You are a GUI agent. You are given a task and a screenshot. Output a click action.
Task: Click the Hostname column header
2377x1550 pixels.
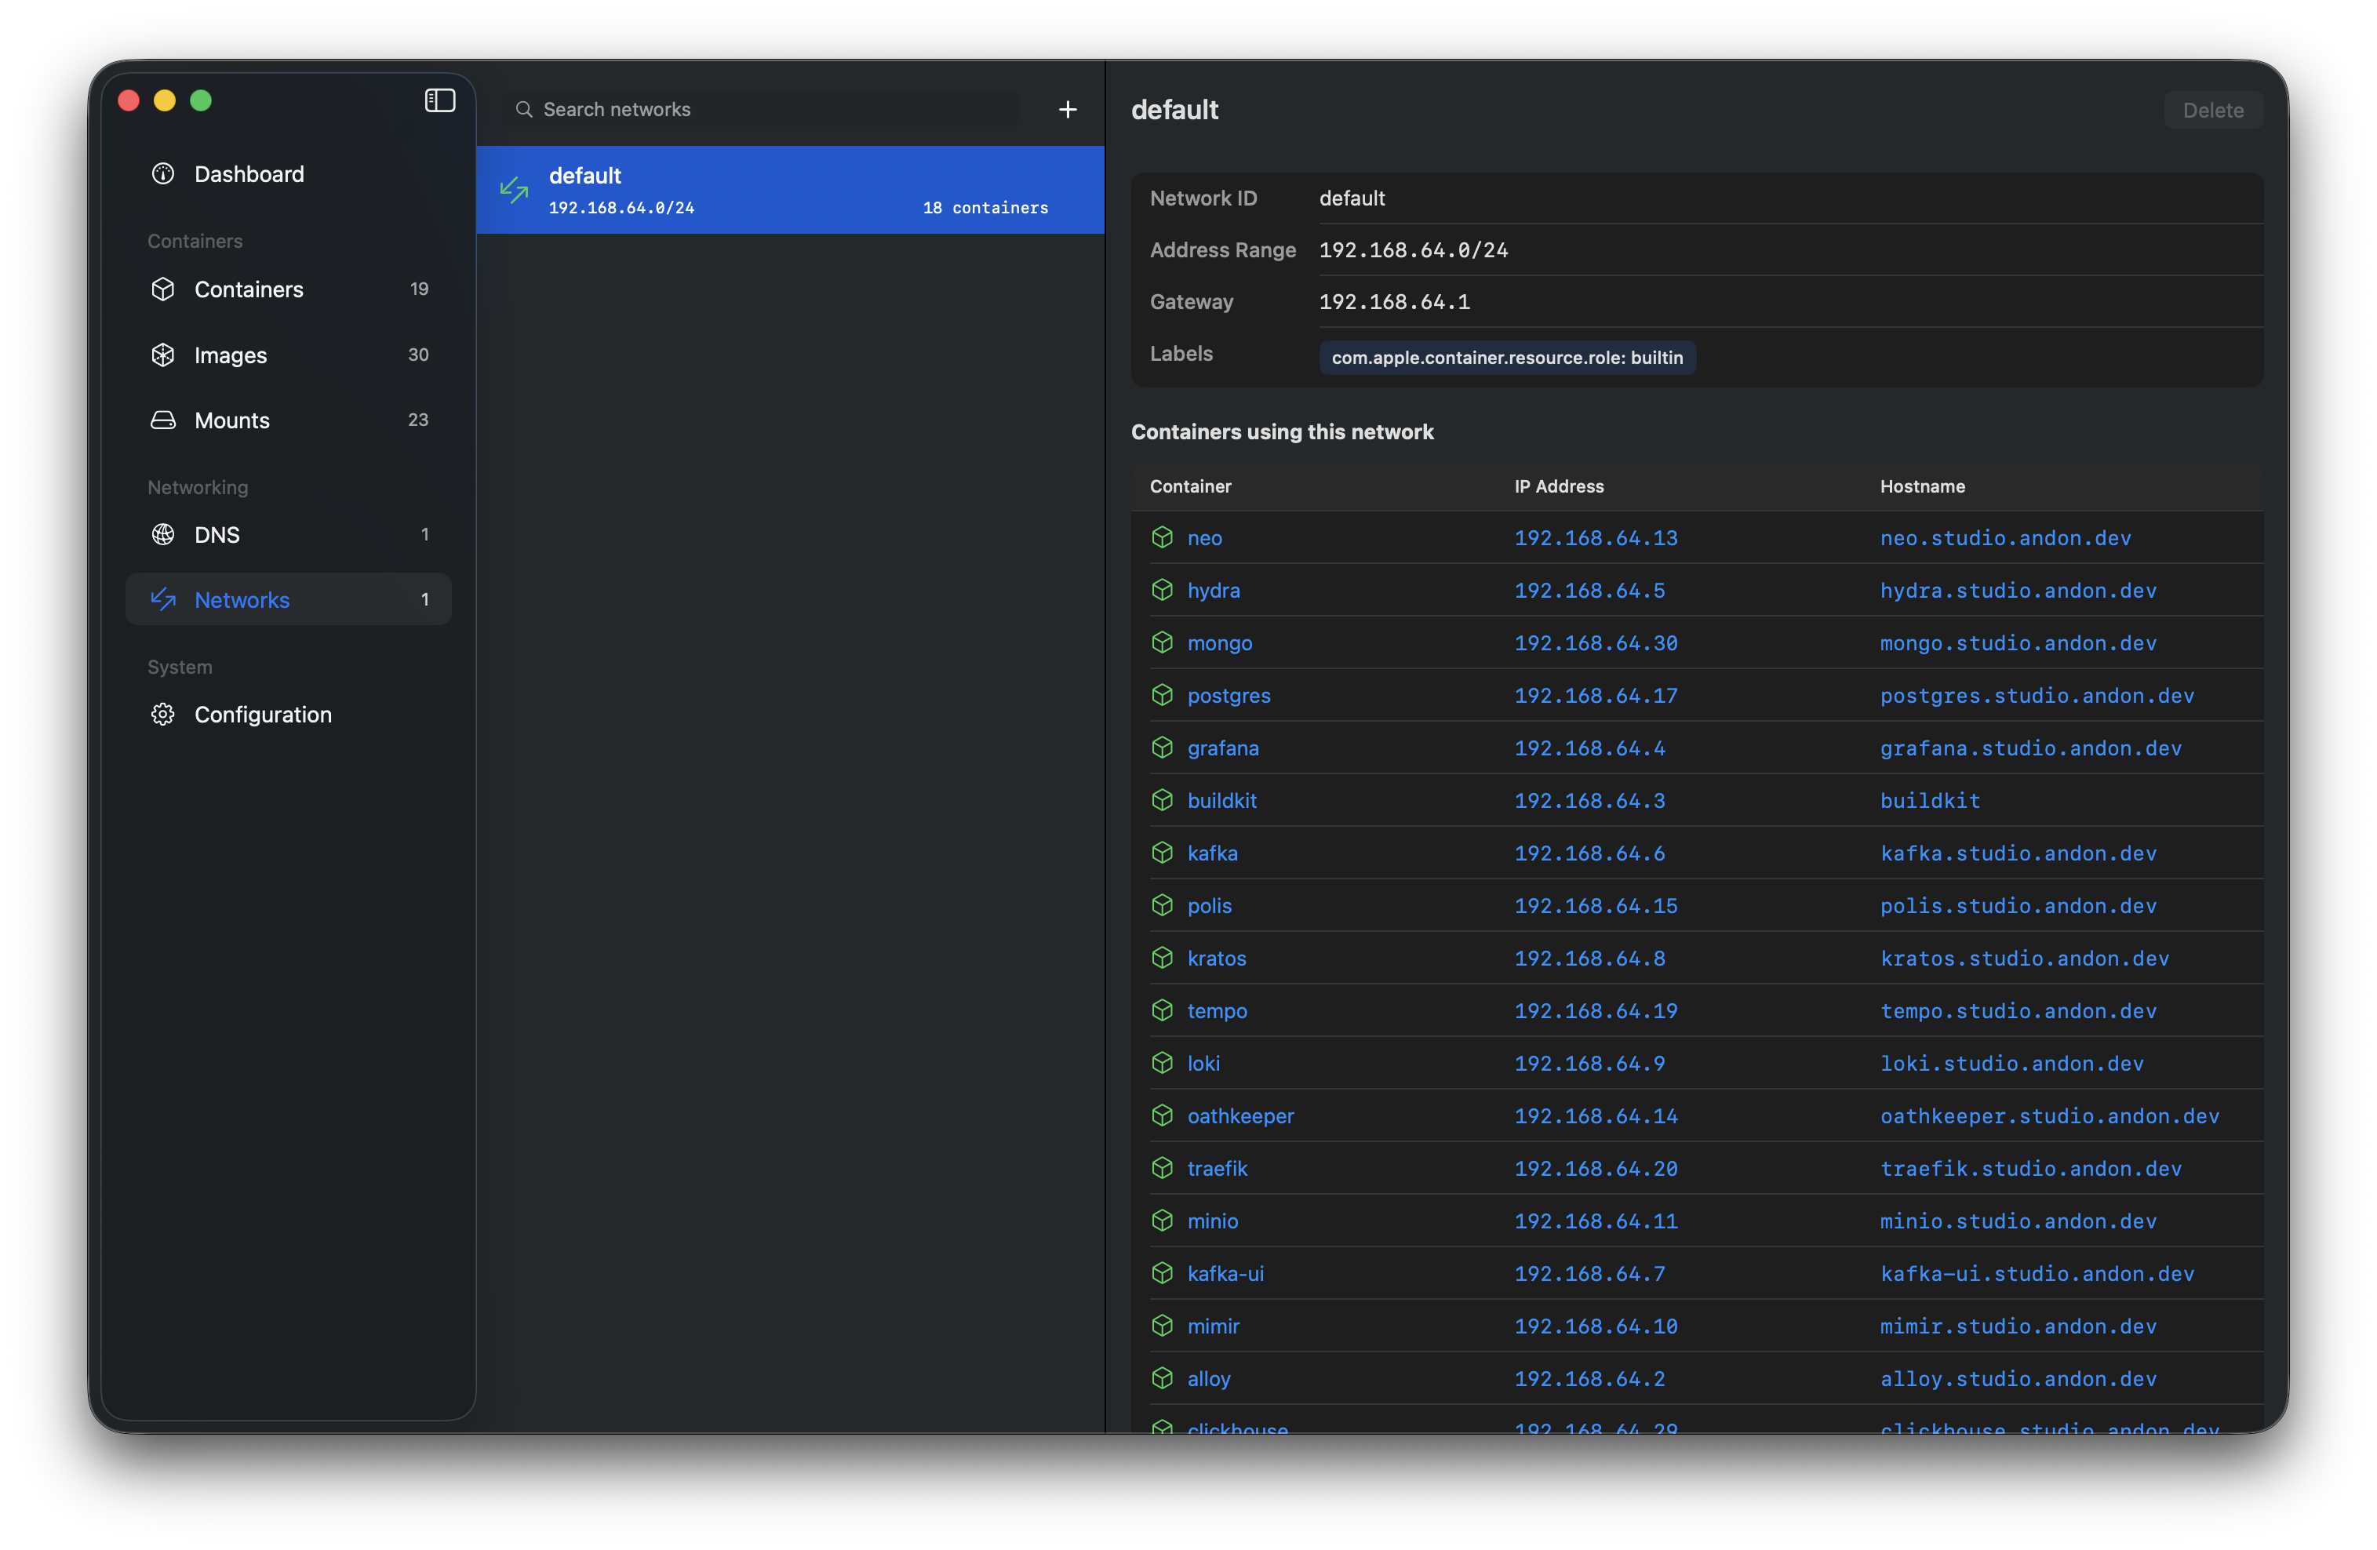[x=1923, y=486]
